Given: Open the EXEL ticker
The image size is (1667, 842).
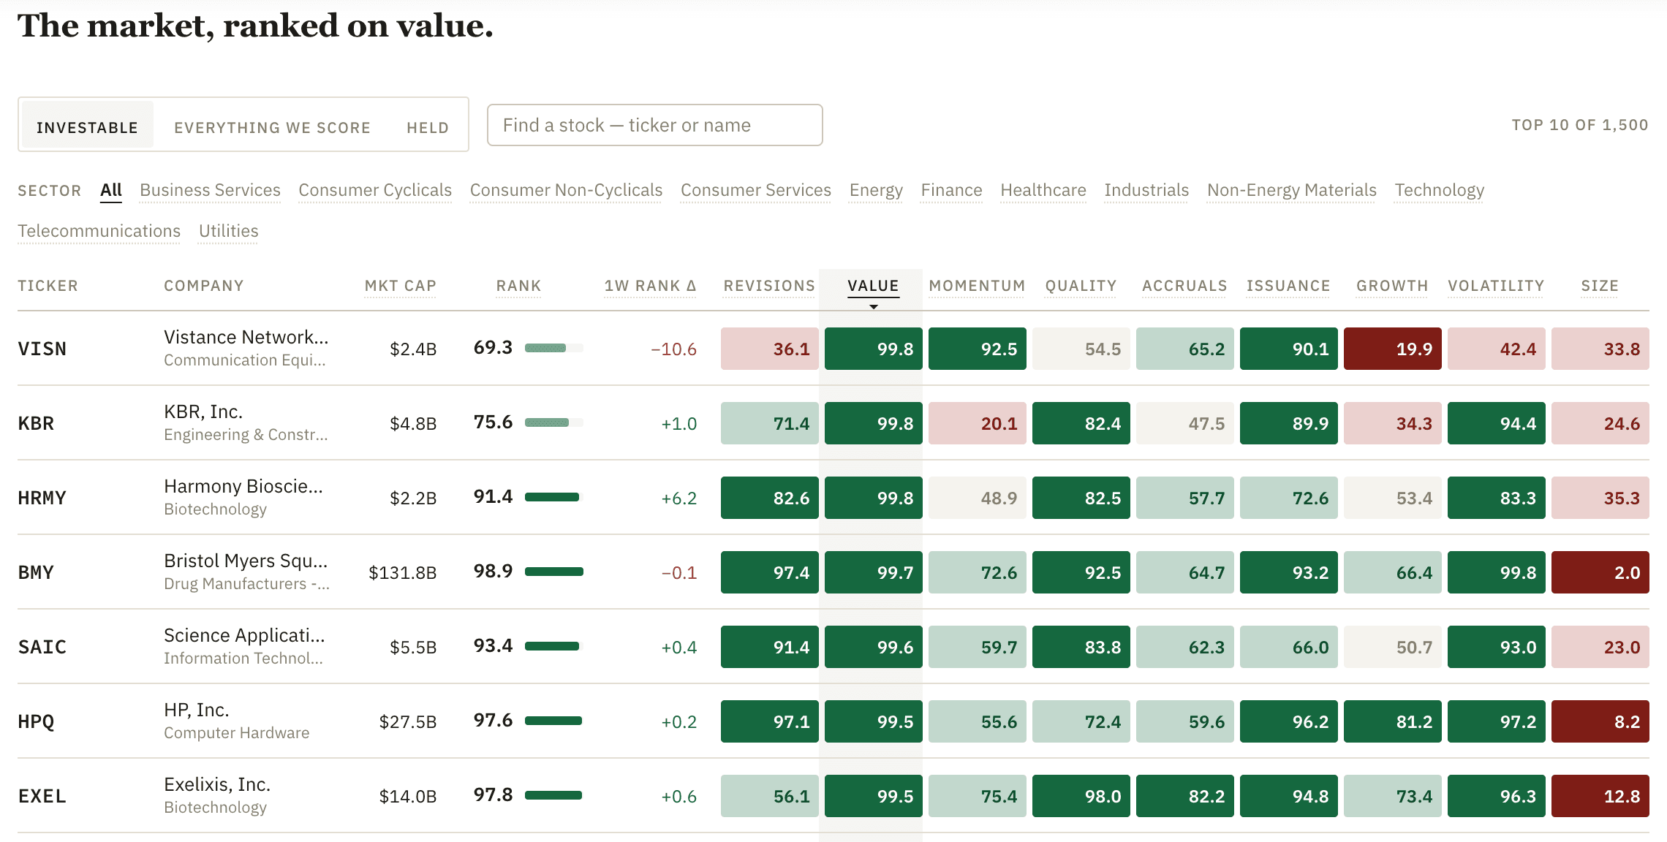Looking at the screenshot, I should [x=42, y=796].
